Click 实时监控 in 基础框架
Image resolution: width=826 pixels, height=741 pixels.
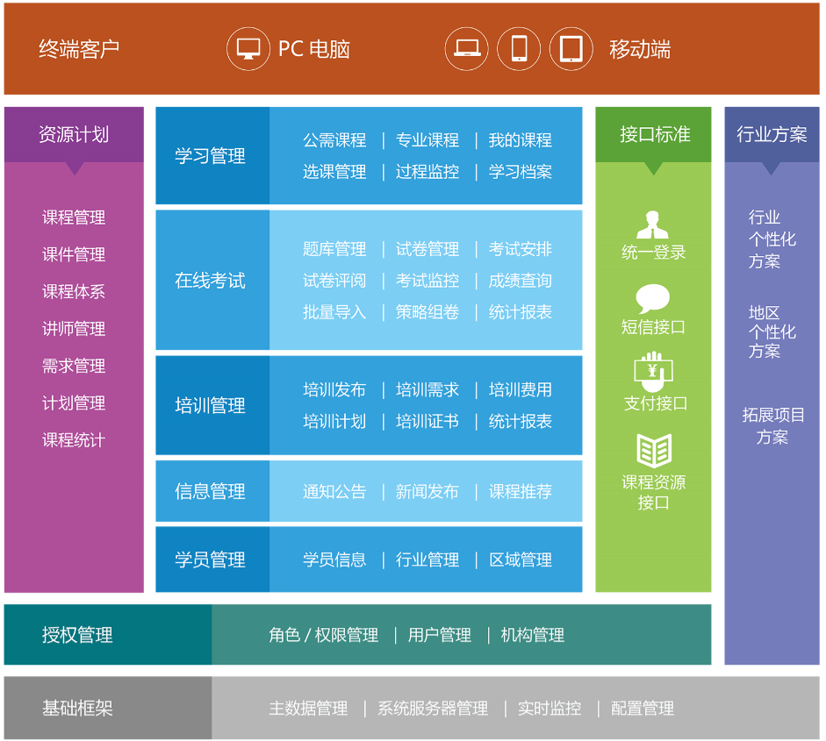click(x=549, y=708)
